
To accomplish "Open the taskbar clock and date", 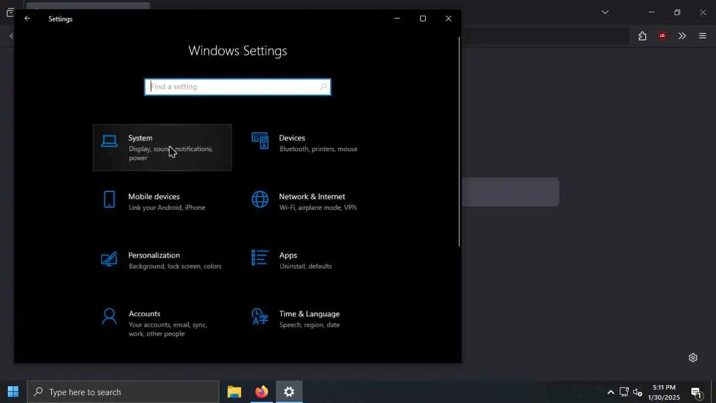I will 664,392.
